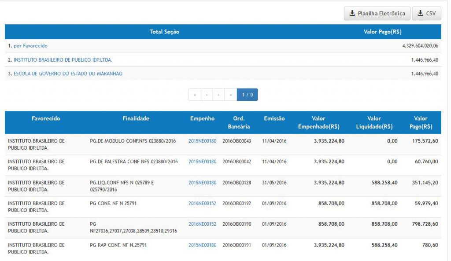
Task: Click the previous page arrow
Action: pos(207,95)
